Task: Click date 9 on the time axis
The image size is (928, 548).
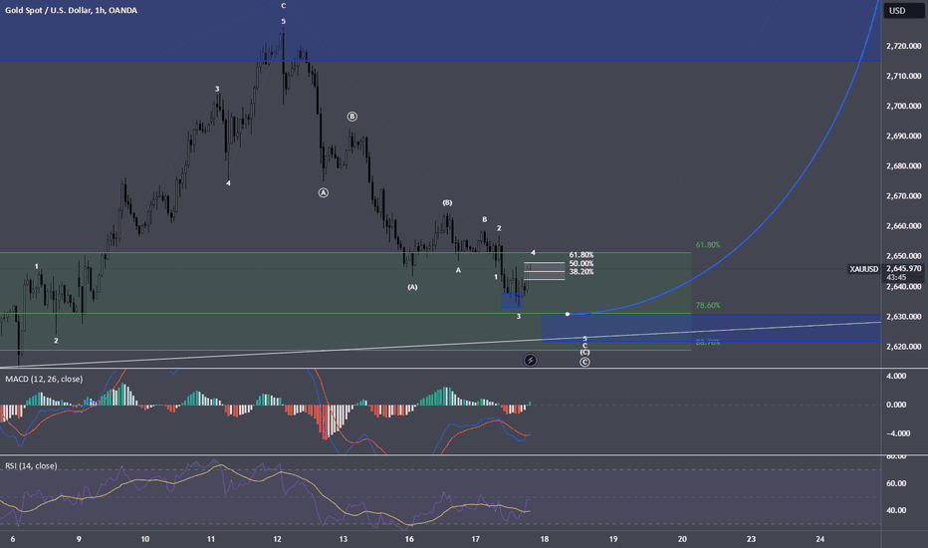Action: [79, 539]
